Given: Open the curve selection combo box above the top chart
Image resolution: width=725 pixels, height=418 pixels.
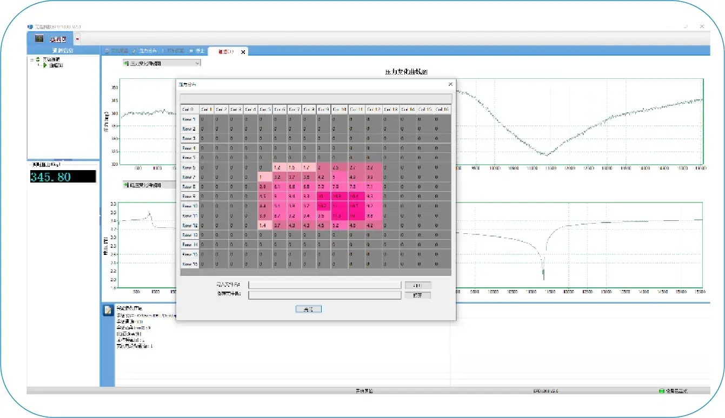Looking at the screenshot, I should (161, 63).
